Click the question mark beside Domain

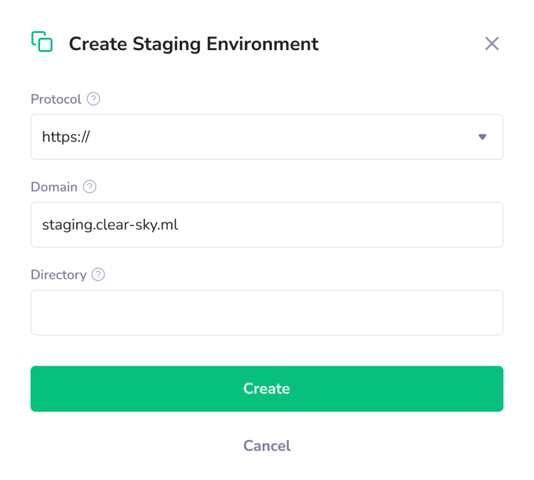coord(90,187)
